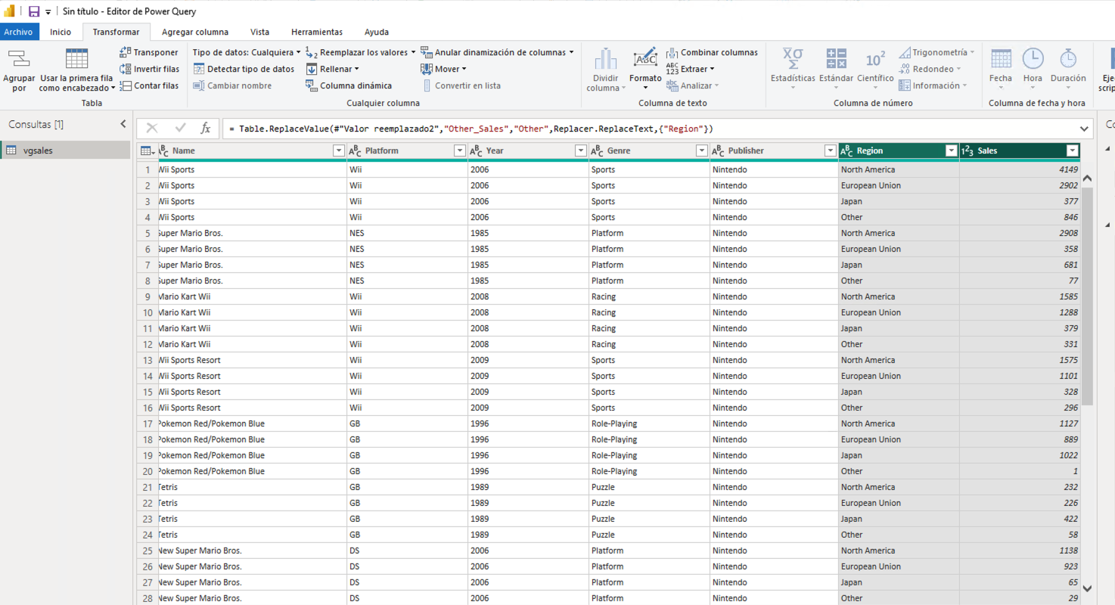The height and width of the screenshot is (605, 1115).
Task: Open the Científico tool
Action: point(875,68)
